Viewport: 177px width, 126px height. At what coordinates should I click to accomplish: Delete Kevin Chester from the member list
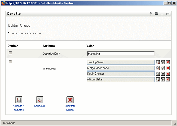[x=168, y=74]
